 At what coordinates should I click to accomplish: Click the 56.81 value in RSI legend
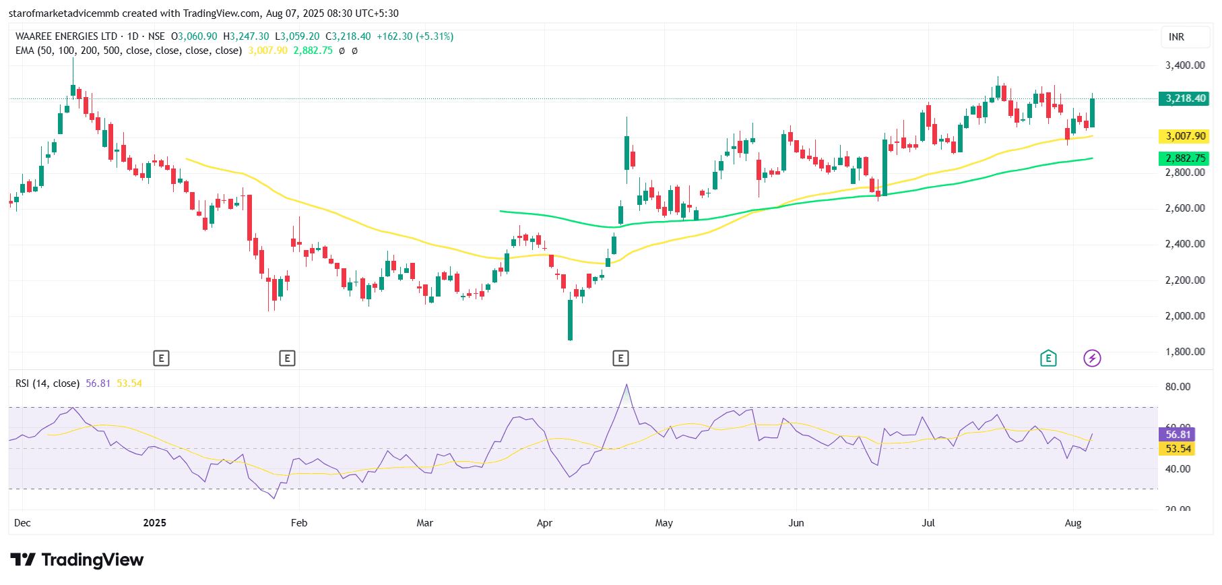pos(98,383)
